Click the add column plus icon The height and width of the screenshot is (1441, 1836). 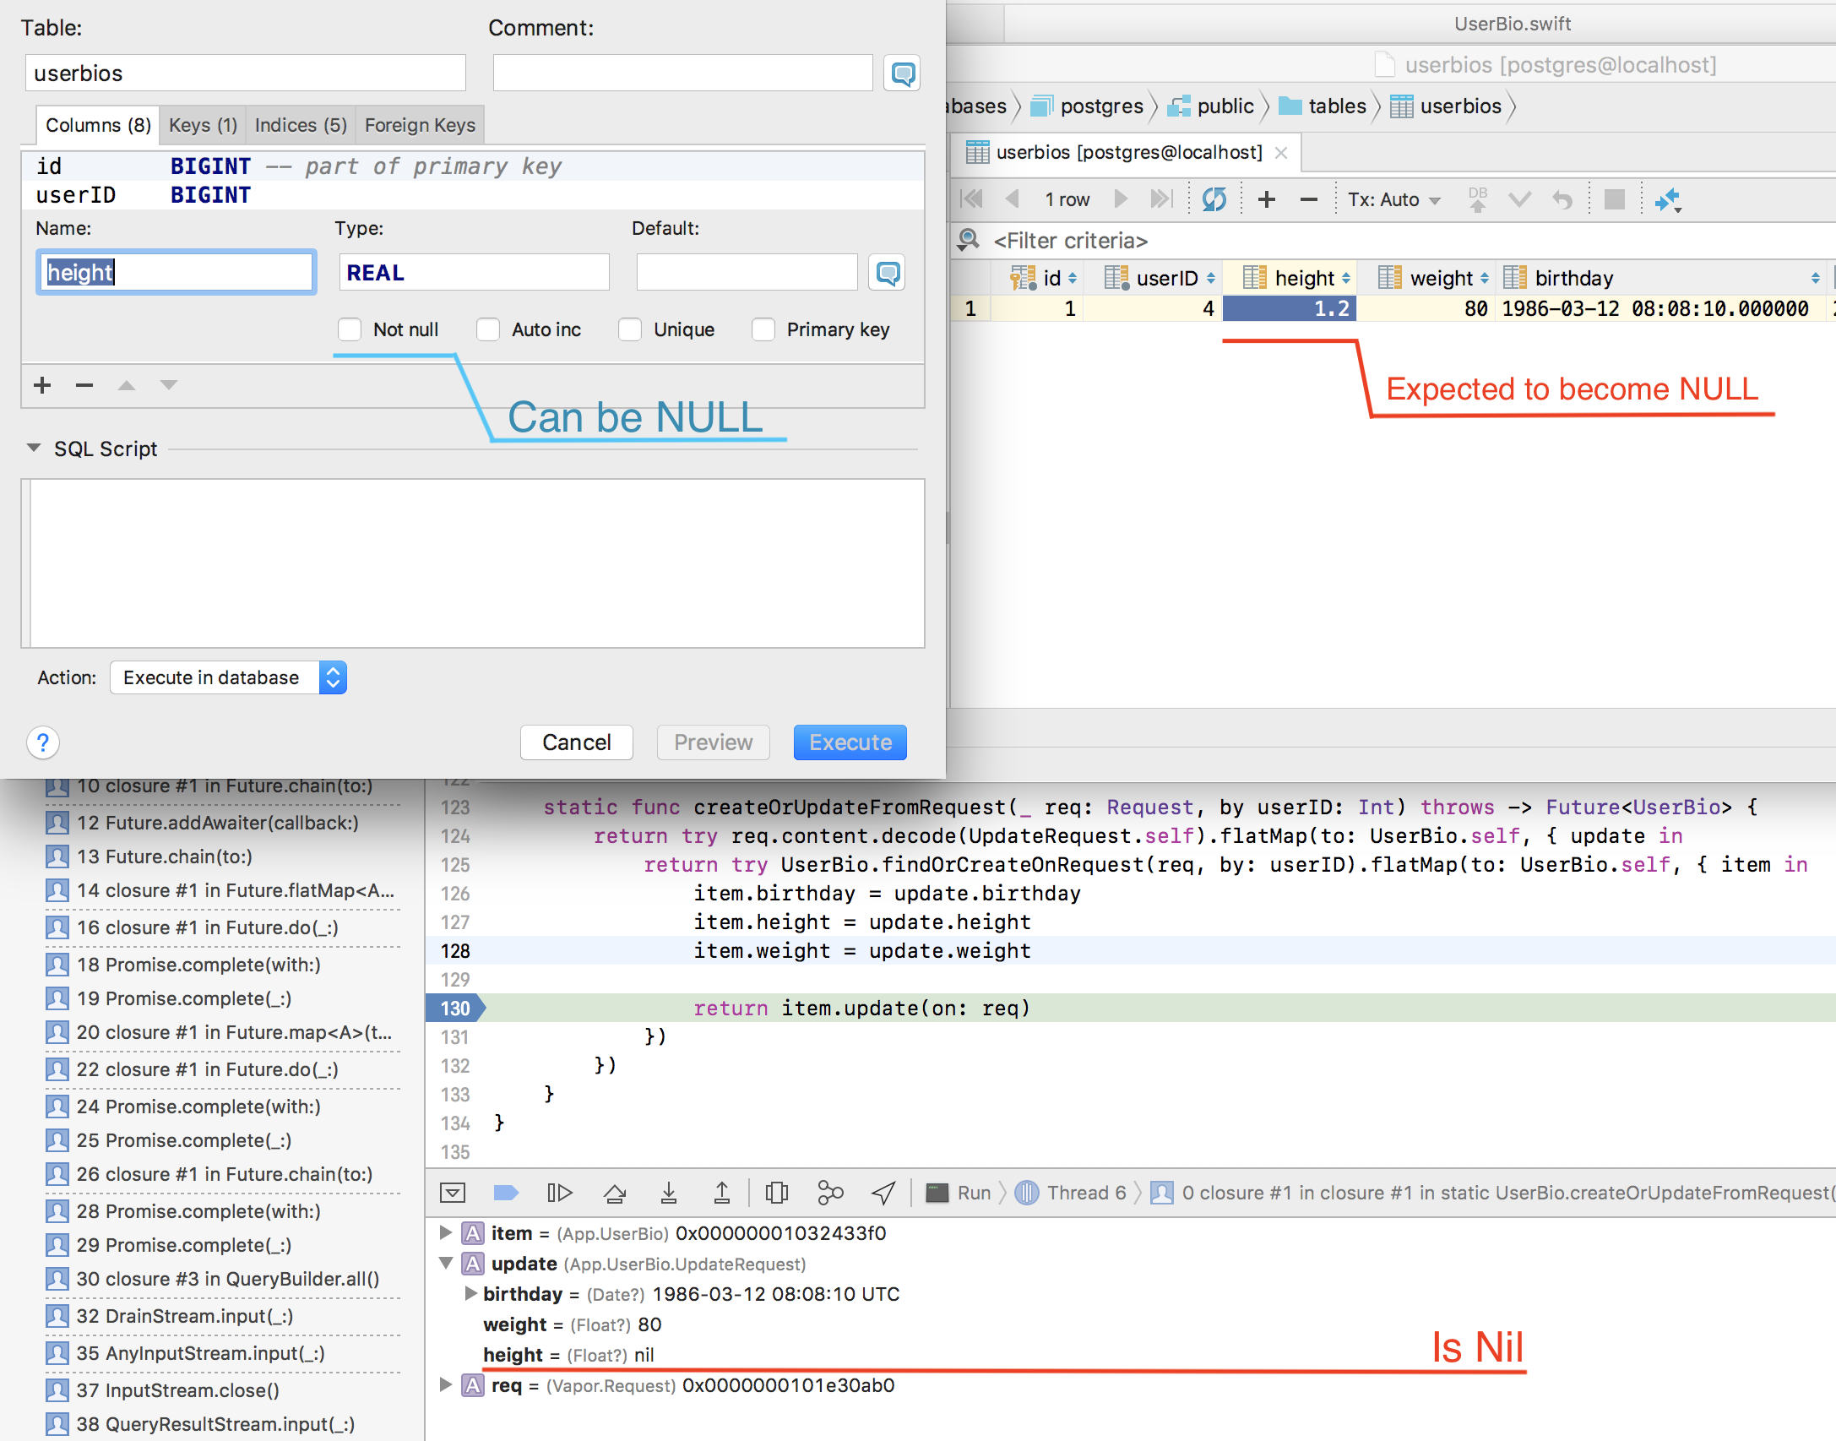42,385
